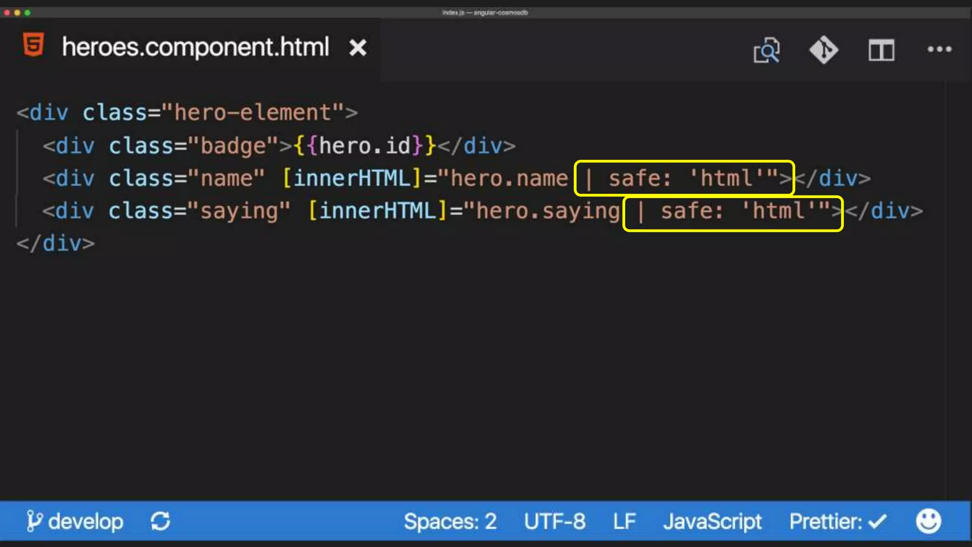Open the more actions ellipsis menu
Screen dimensions: 972x547
point(939,49)
